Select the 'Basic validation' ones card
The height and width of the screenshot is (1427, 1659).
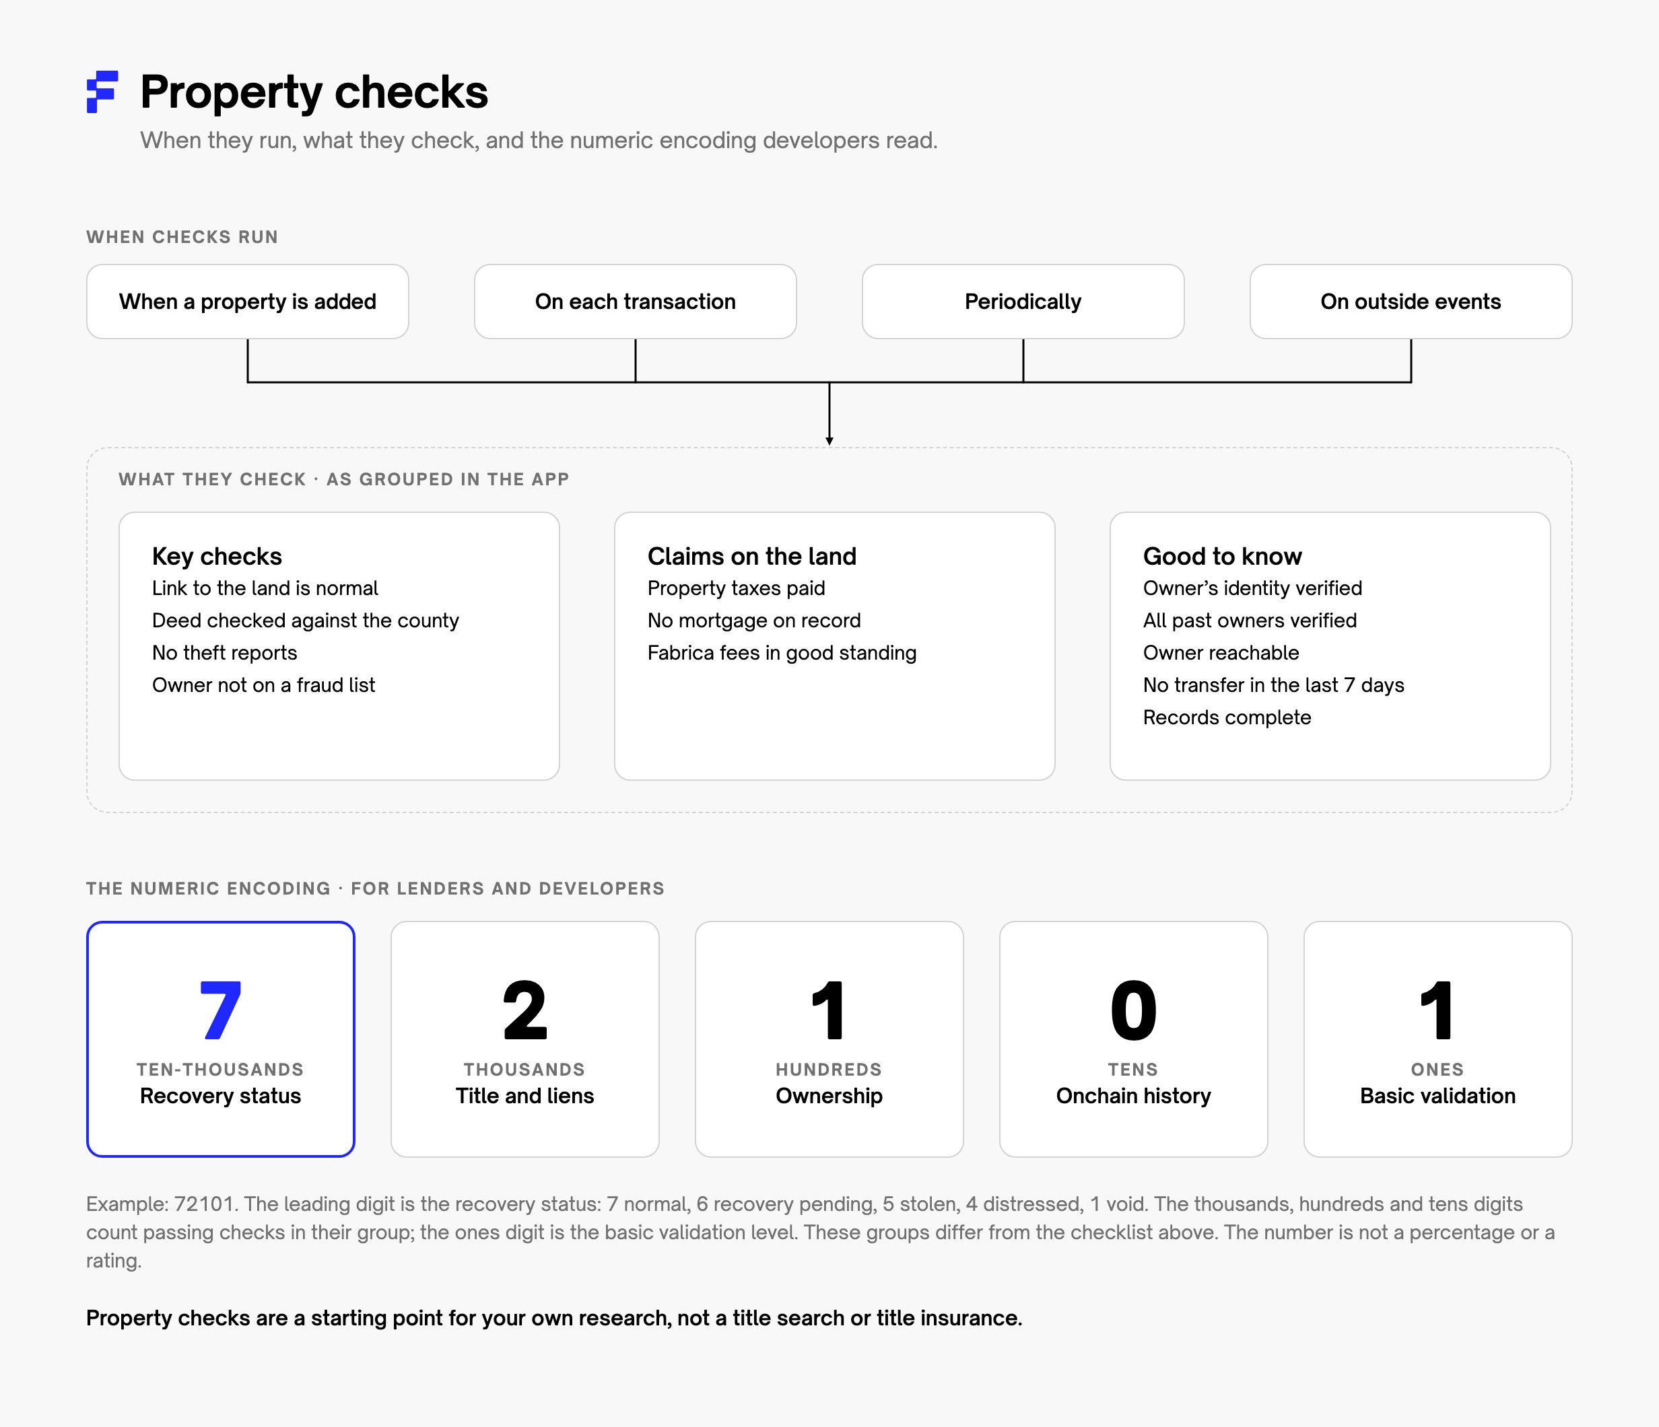[x=1437, y=1039]
